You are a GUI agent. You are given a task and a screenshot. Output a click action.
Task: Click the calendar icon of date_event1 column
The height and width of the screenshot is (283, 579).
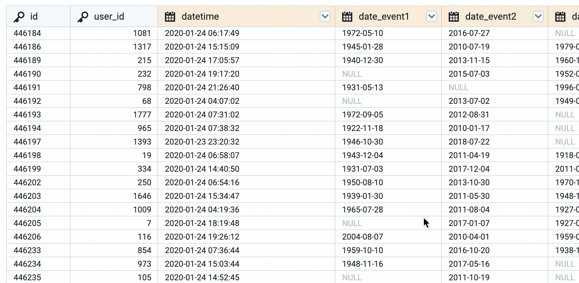(347, 17)
